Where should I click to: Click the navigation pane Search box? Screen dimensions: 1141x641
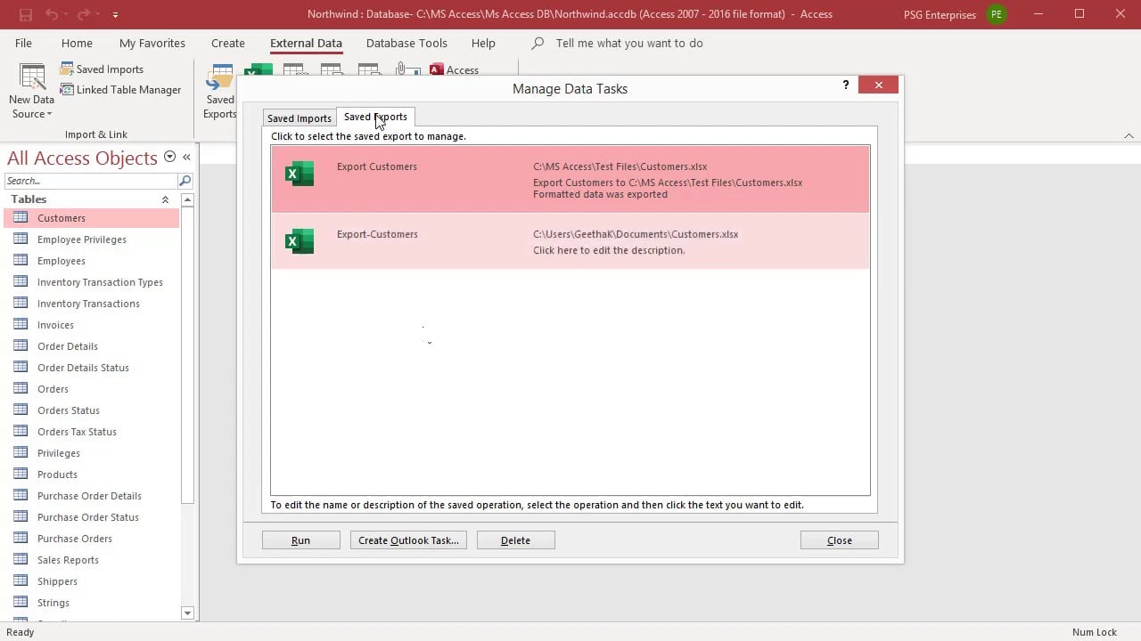pyautogui.click(x=91, y=181)
